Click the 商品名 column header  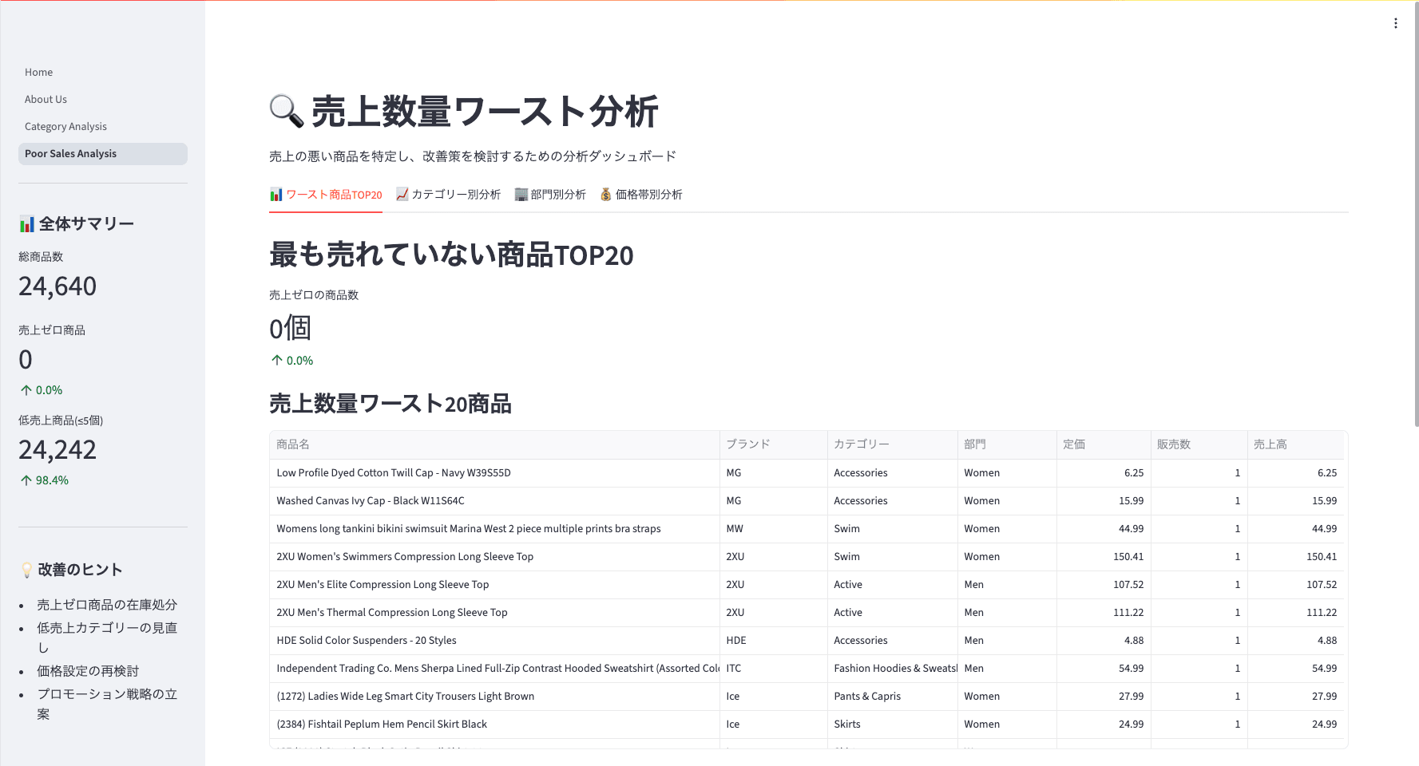point(293,444)
